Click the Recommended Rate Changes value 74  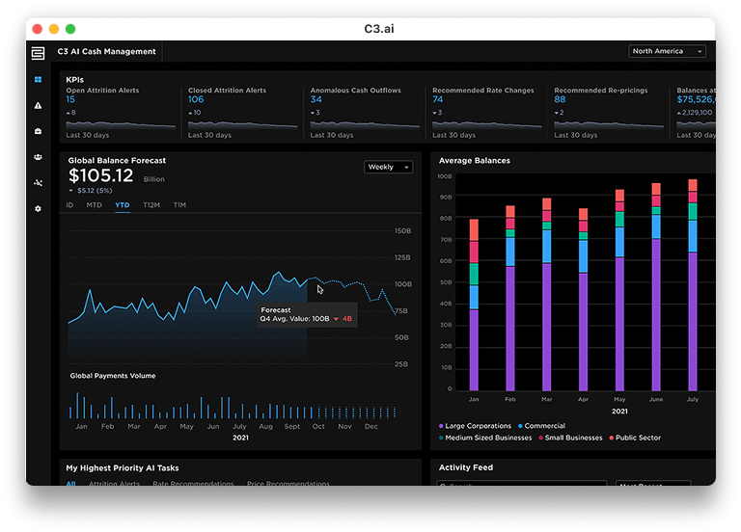(438, 99)
